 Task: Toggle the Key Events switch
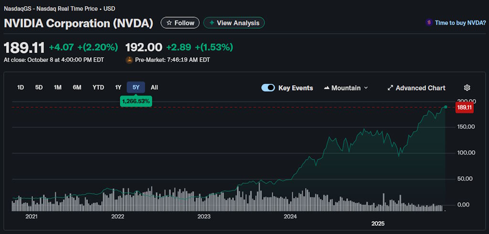click(x=268, y=88)
